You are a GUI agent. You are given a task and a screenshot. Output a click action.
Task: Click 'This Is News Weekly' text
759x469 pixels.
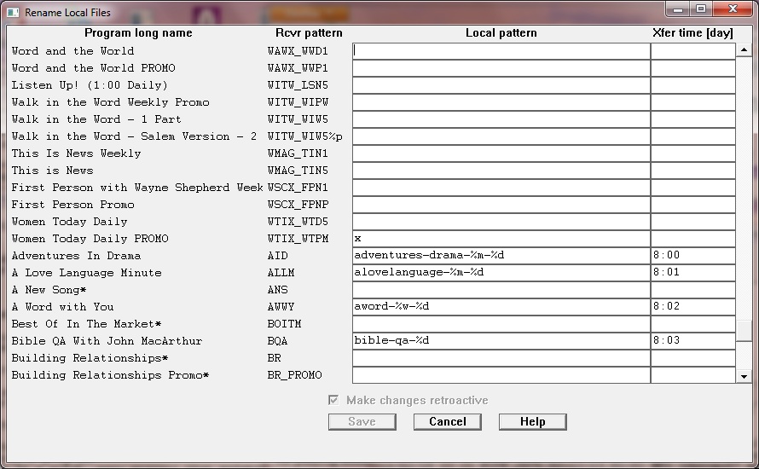76,153
